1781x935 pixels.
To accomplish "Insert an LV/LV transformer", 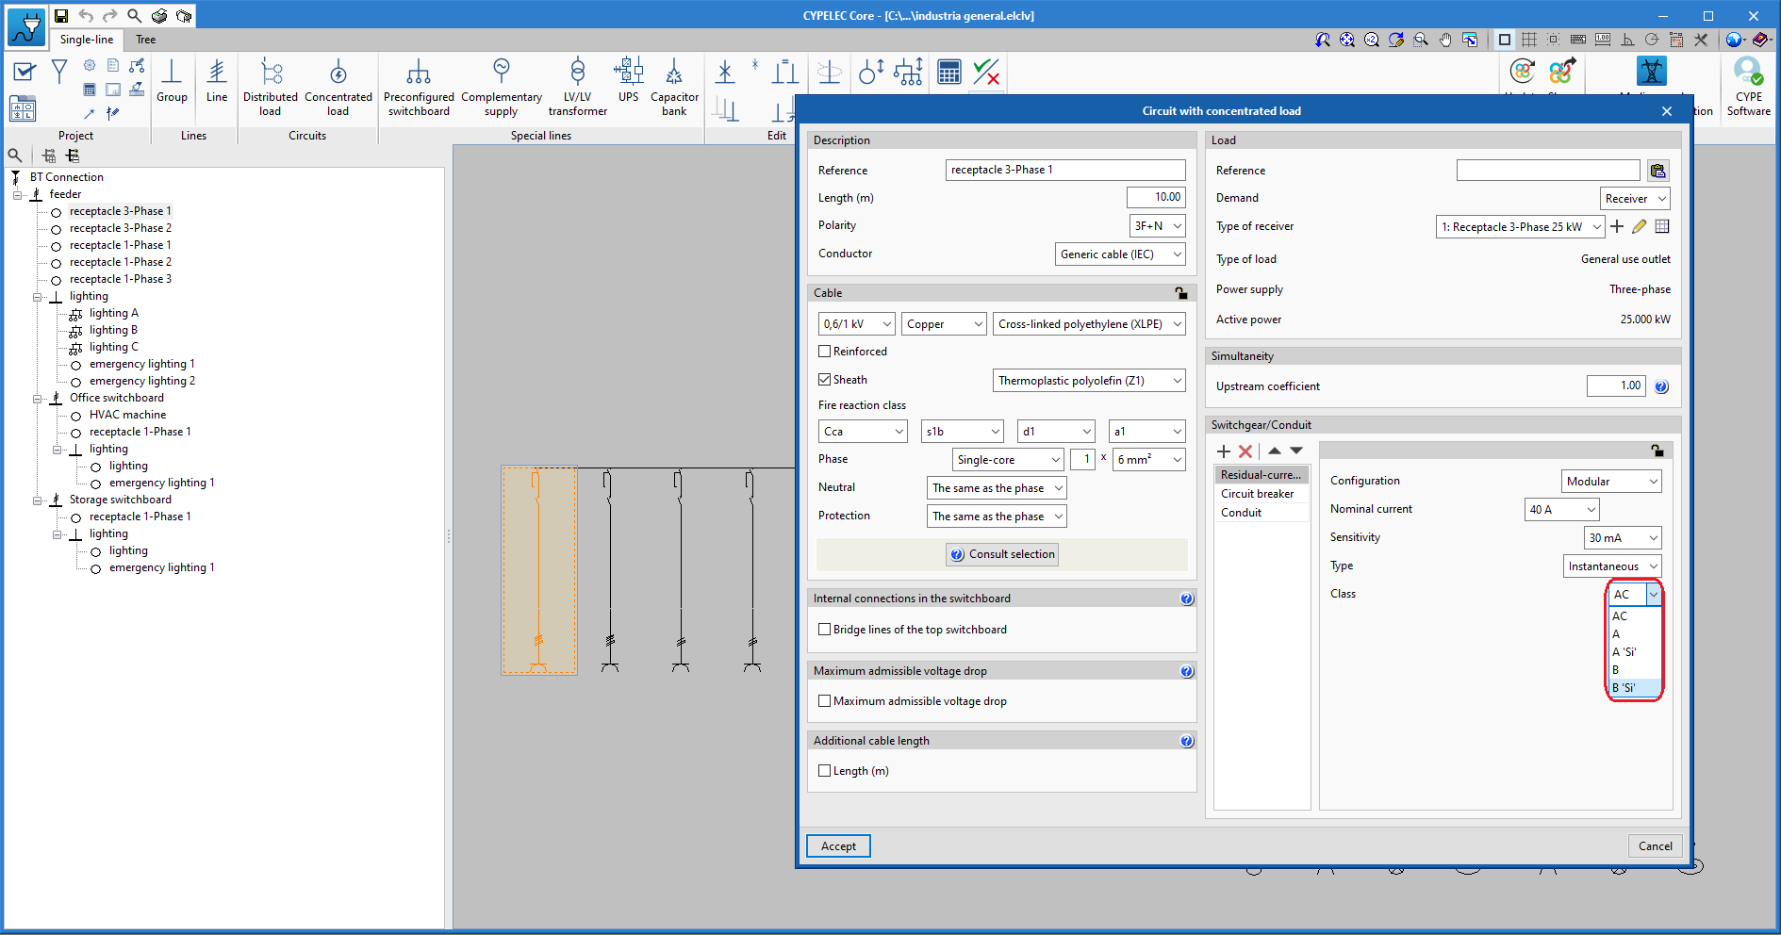I will [577, 87].
